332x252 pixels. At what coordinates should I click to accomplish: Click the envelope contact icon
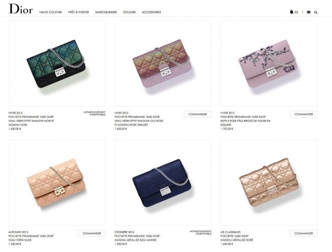tap(309, 12)
